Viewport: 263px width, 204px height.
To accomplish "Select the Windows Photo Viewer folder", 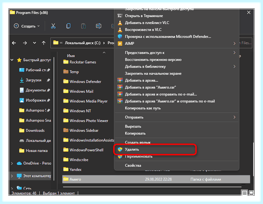I will coord(85,121).
